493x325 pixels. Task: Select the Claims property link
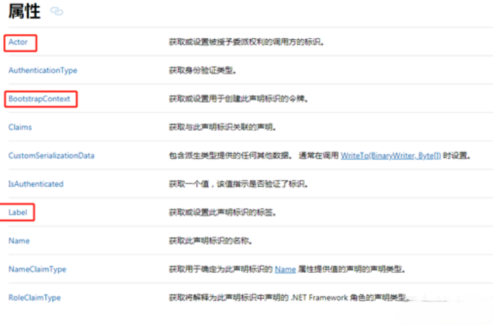click(x=20, y=127)
